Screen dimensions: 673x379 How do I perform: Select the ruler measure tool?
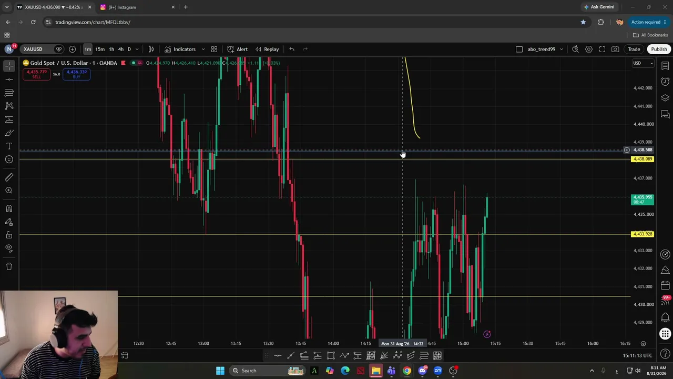[9, 177]
